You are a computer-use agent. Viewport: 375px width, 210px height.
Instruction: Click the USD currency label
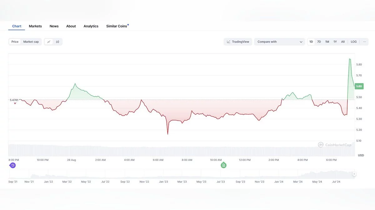coord(361,155)
